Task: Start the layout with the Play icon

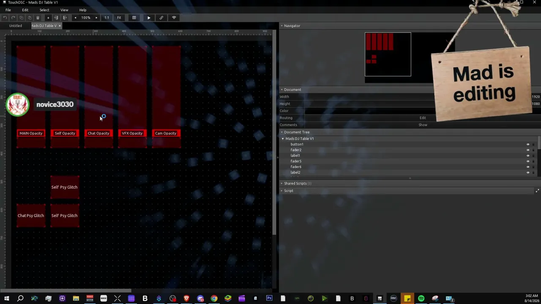Action: tap(149, 18)
